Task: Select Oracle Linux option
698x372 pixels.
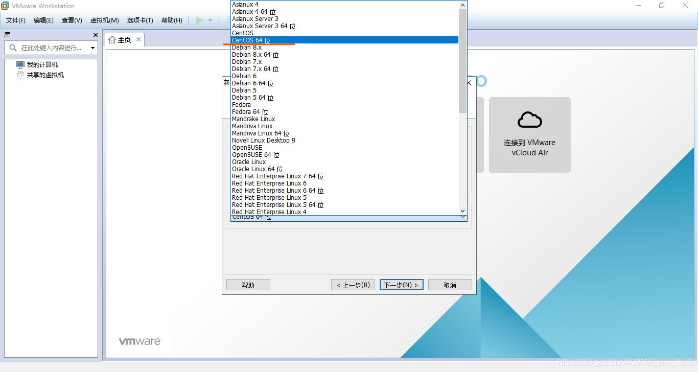Action: [x=345, y=161]
